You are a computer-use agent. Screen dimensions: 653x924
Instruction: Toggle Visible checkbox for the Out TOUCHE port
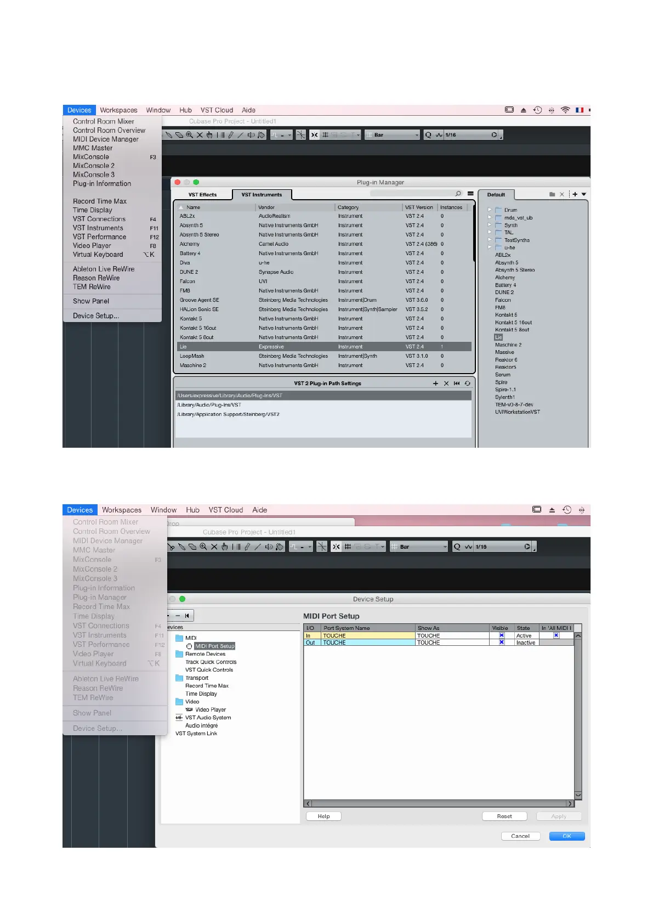pos(501,643)
